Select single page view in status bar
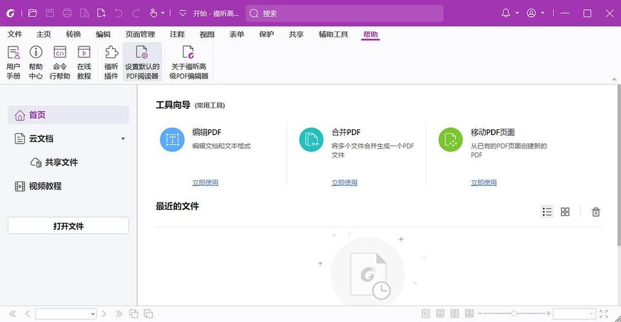 pyautogui.click(x=425, y=314)
